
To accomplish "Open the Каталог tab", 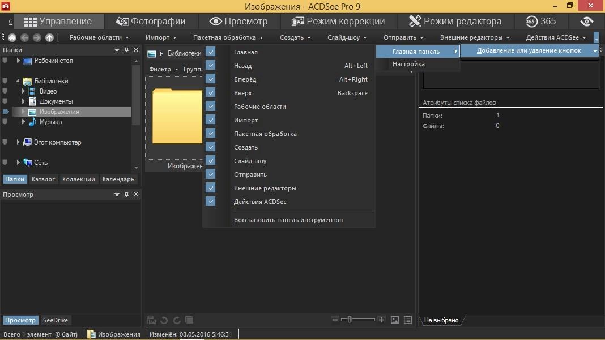I will 43,179.
